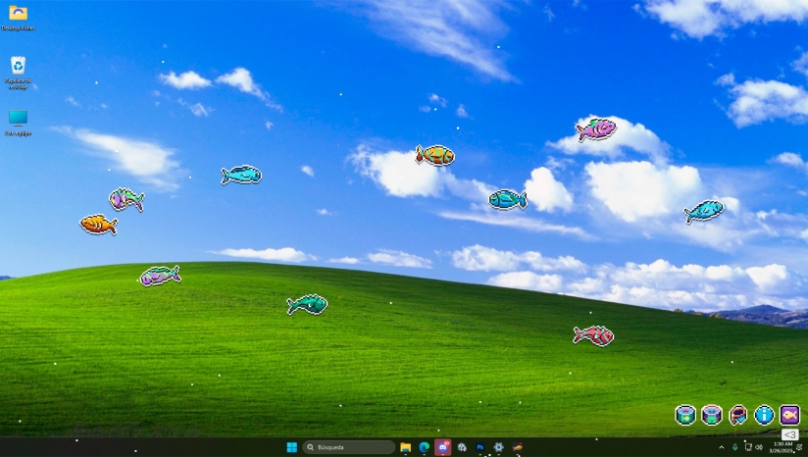This screenshot has width=808, height=457.
Task: Switch to Photoshop in the taskbar
Action: pyautogui.click(x=480, y=447)
